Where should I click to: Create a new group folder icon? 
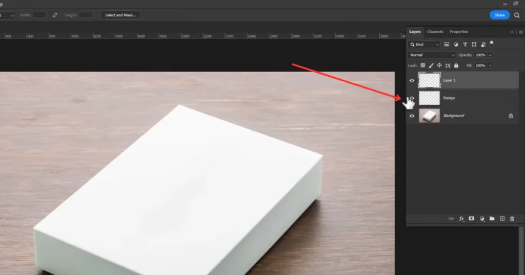click(x=492, y=219)
